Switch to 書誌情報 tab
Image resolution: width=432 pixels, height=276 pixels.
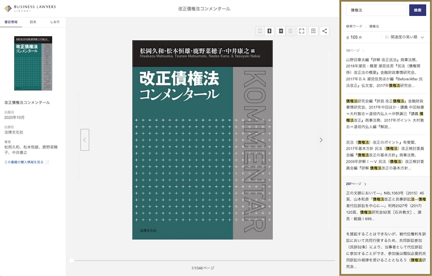11,22
